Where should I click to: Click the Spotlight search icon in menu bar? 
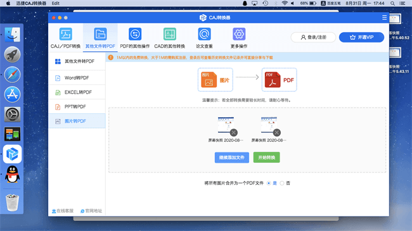click(392, 3)
